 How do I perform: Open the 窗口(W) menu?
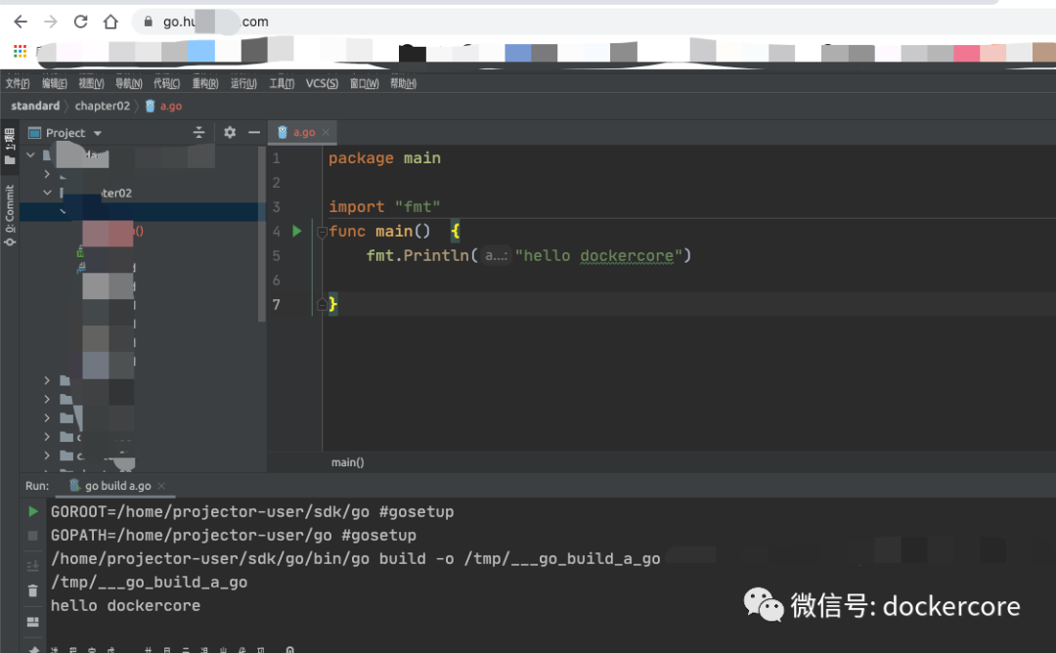(365, 83)
